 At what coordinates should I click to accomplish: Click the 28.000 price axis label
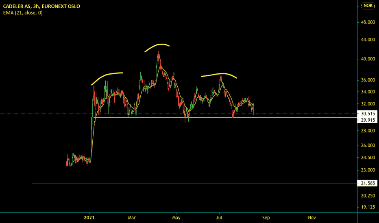368,131
